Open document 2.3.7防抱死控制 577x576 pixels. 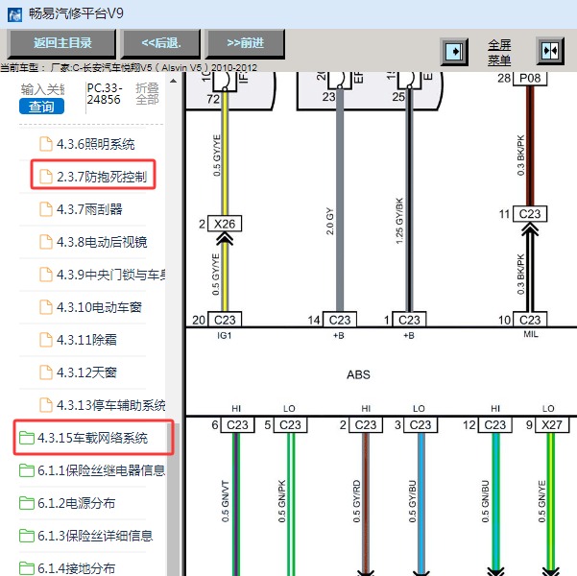tap(101, 177)
